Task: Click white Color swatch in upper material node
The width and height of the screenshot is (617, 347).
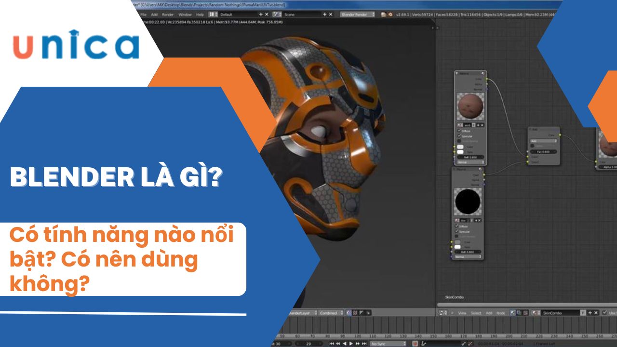Action: click(x=460, y=147)
